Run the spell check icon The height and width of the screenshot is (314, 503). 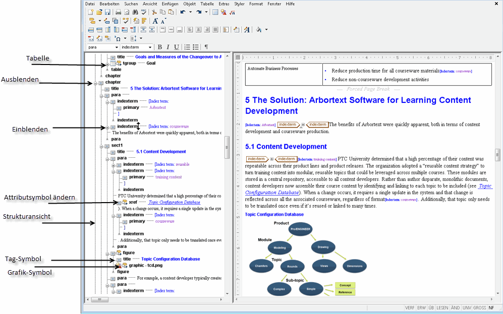pyautogui.click(x=143, y=12)
